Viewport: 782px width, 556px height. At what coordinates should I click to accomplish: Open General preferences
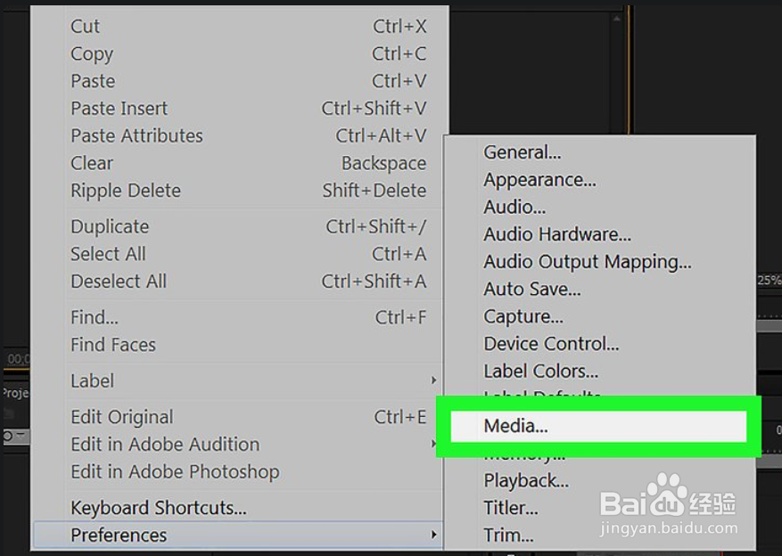point(522,152)
